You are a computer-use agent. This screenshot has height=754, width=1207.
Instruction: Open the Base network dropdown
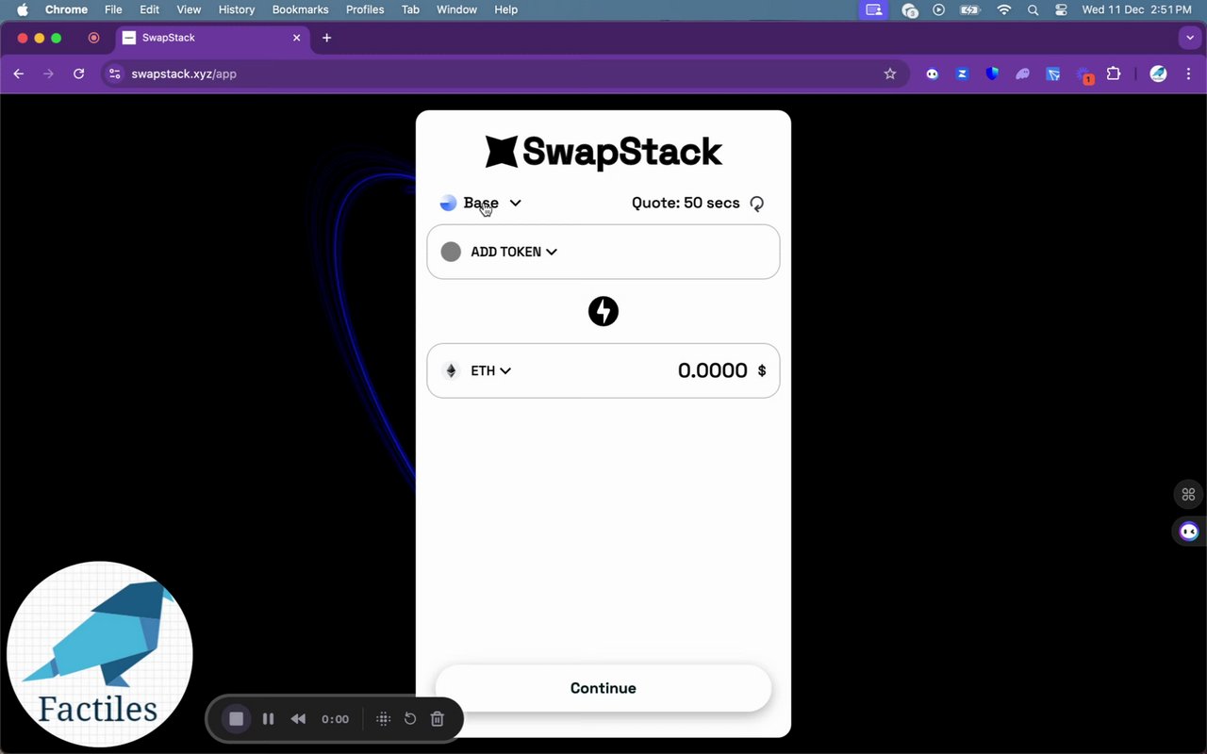click(481, 203)
